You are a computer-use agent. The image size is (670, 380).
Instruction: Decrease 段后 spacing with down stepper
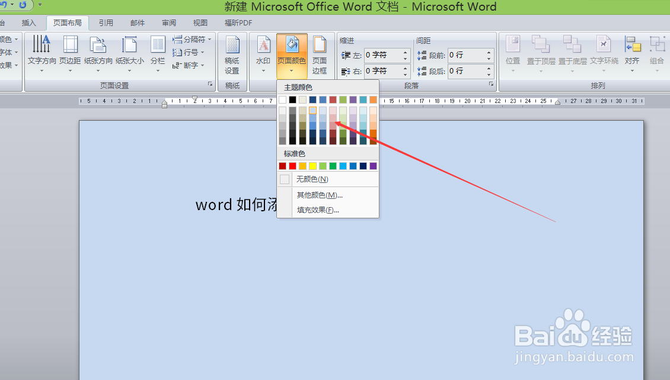pos(489,75)
